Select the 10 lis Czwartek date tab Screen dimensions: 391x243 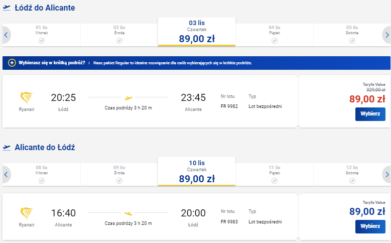pyautogui.click(x=197, y=172)
